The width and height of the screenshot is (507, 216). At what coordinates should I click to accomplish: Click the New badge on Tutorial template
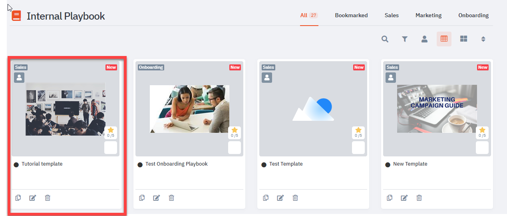click(111, 67)
